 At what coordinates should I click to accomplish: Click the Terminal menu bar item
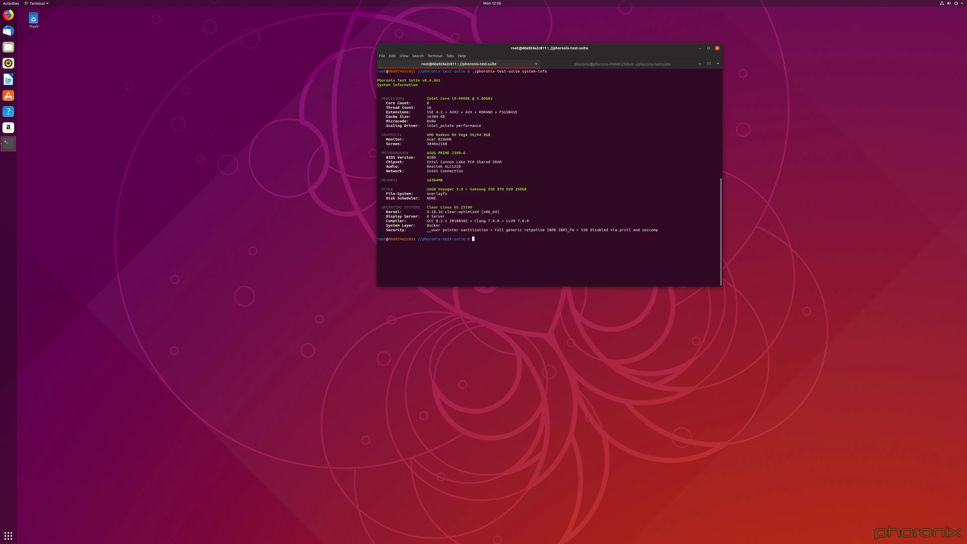[x=435, y=56]
